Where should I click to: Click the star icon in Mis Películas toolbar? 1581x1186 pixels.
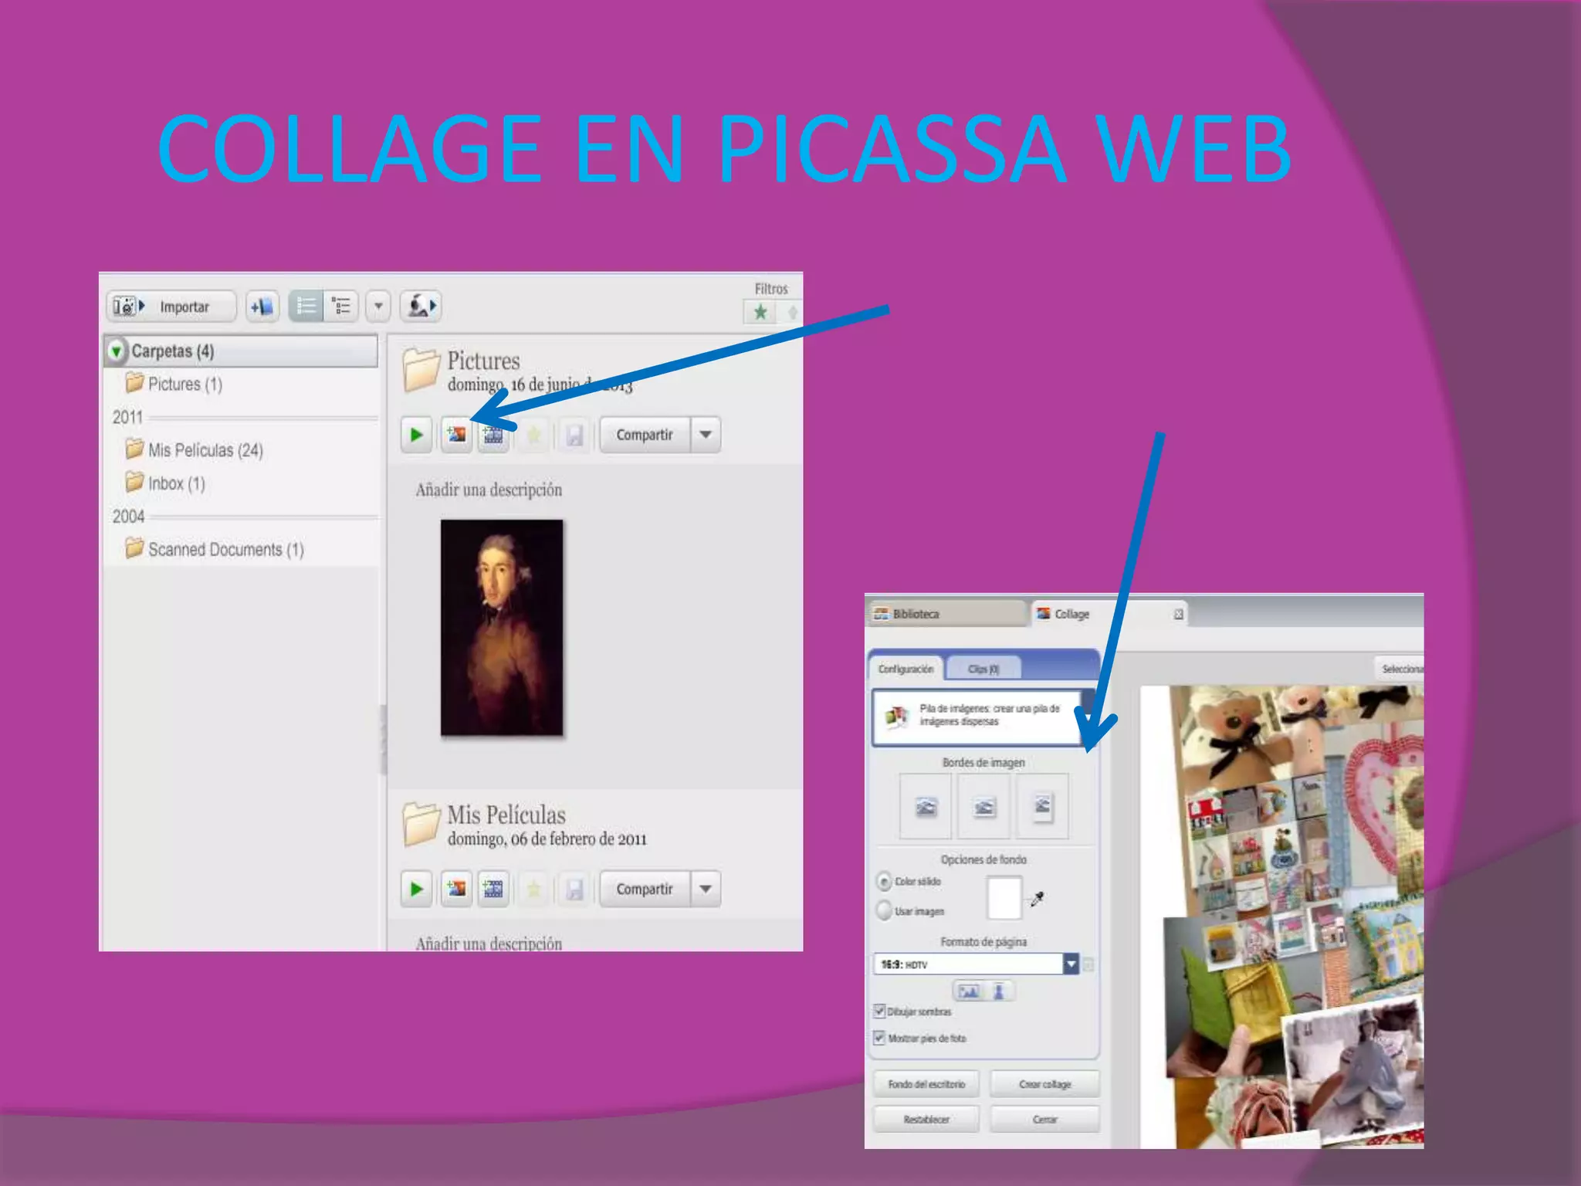click(533, 889)
